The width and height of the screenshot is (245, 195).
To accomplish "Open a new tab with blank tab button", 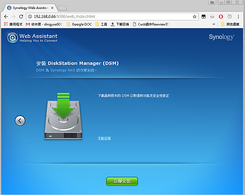I will [62, 8].
